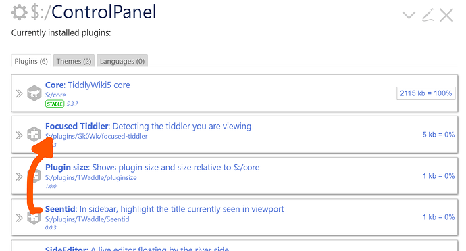The height and width of the screenshot is (251, 466).
Task: Click the TiddlyWiki core cat icon
Action: (34, 93)
